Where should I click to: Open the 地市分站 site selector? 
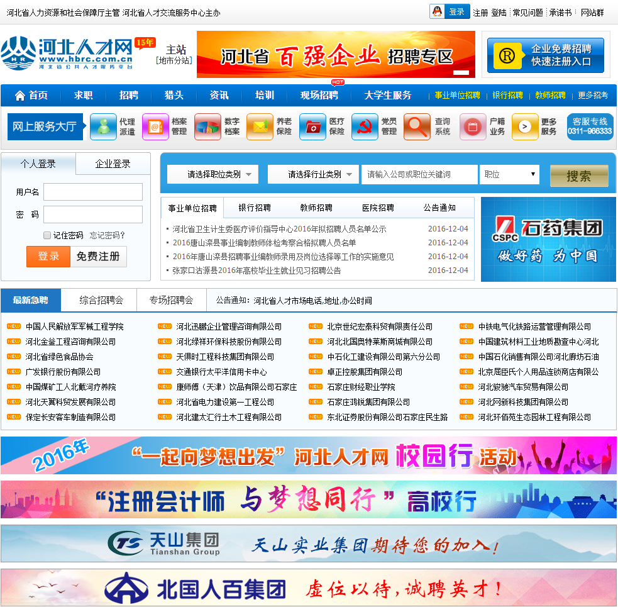pyautogui.click(x=174, y=61)
